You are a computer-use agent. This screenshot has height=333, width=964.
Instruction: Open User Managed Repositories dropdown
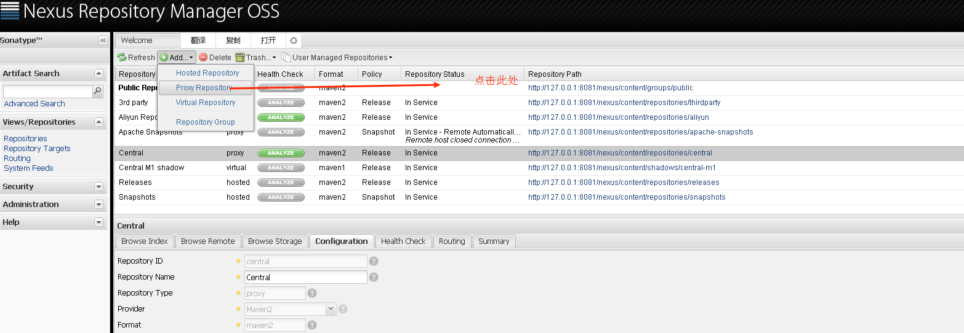click(x=337, y=58)
